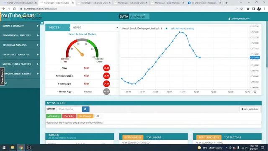268x151 pixels.
Task: Select the Top Sectors tab
Action: pos(232,138)
